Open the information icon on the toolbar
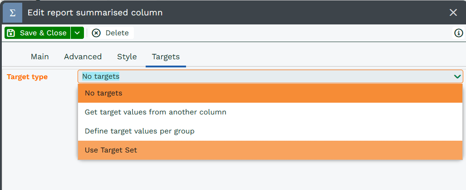The height and width of the screenshot is (190, 466). tap(458, 33)
